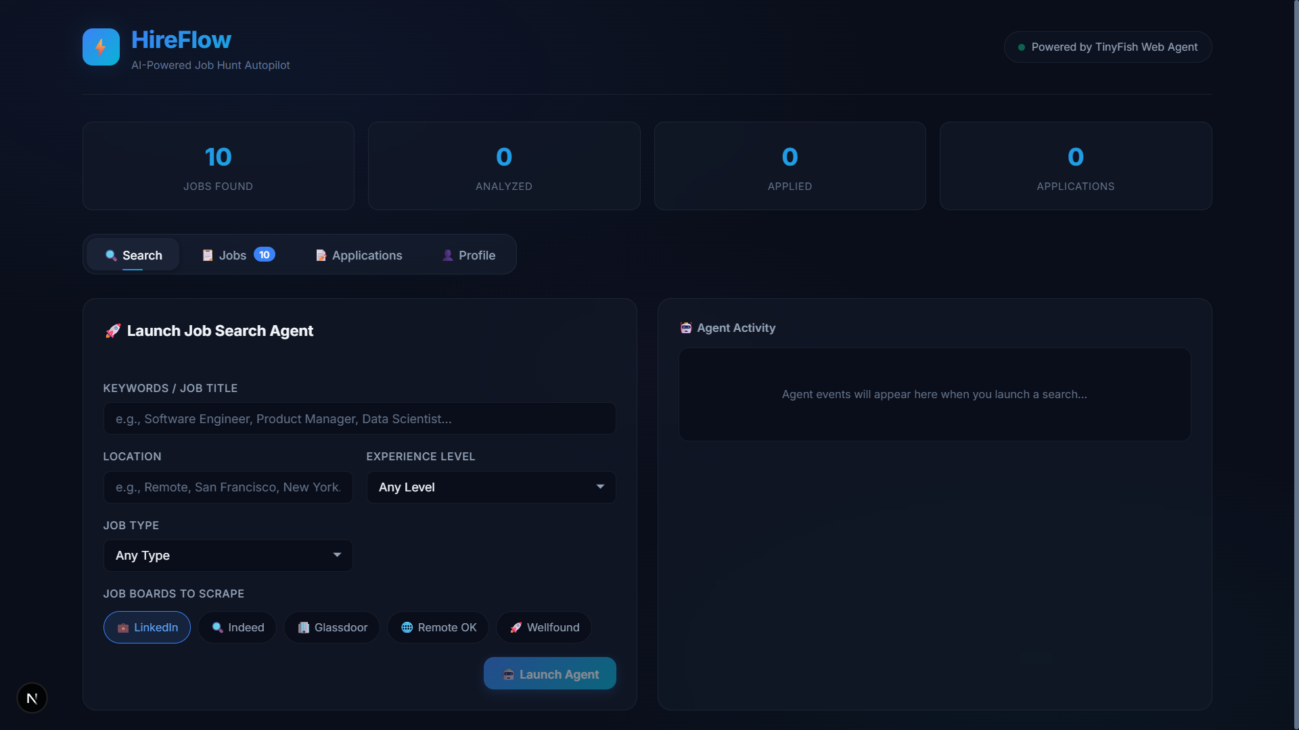Click the arrow on the Any Level select
This screenshot has width=1299, height=730.
pyautogui.click(x=600, y=487)
